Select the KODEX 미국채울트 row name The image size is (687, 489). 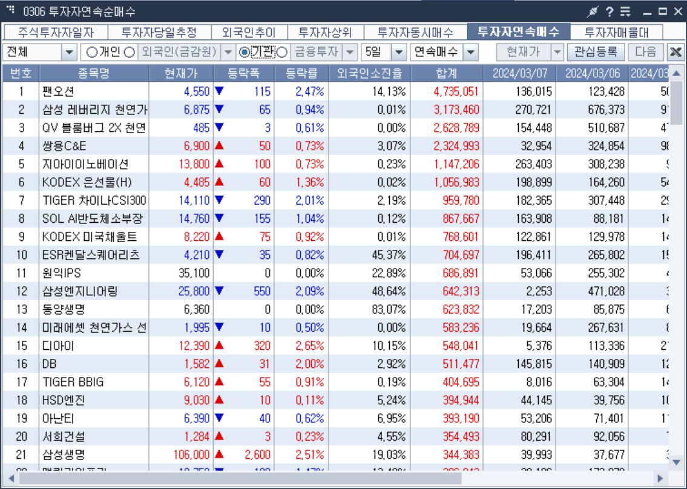click(x=90, y=237)
